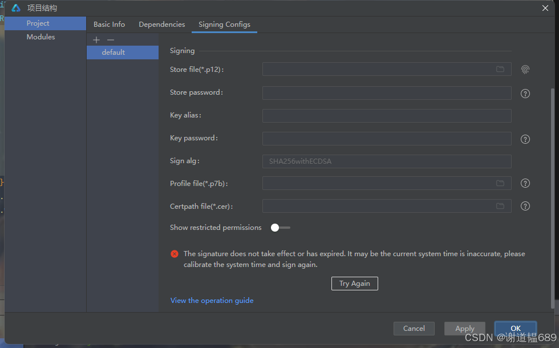
Task: Open View the operation guide link
Action: click(212, 301)
